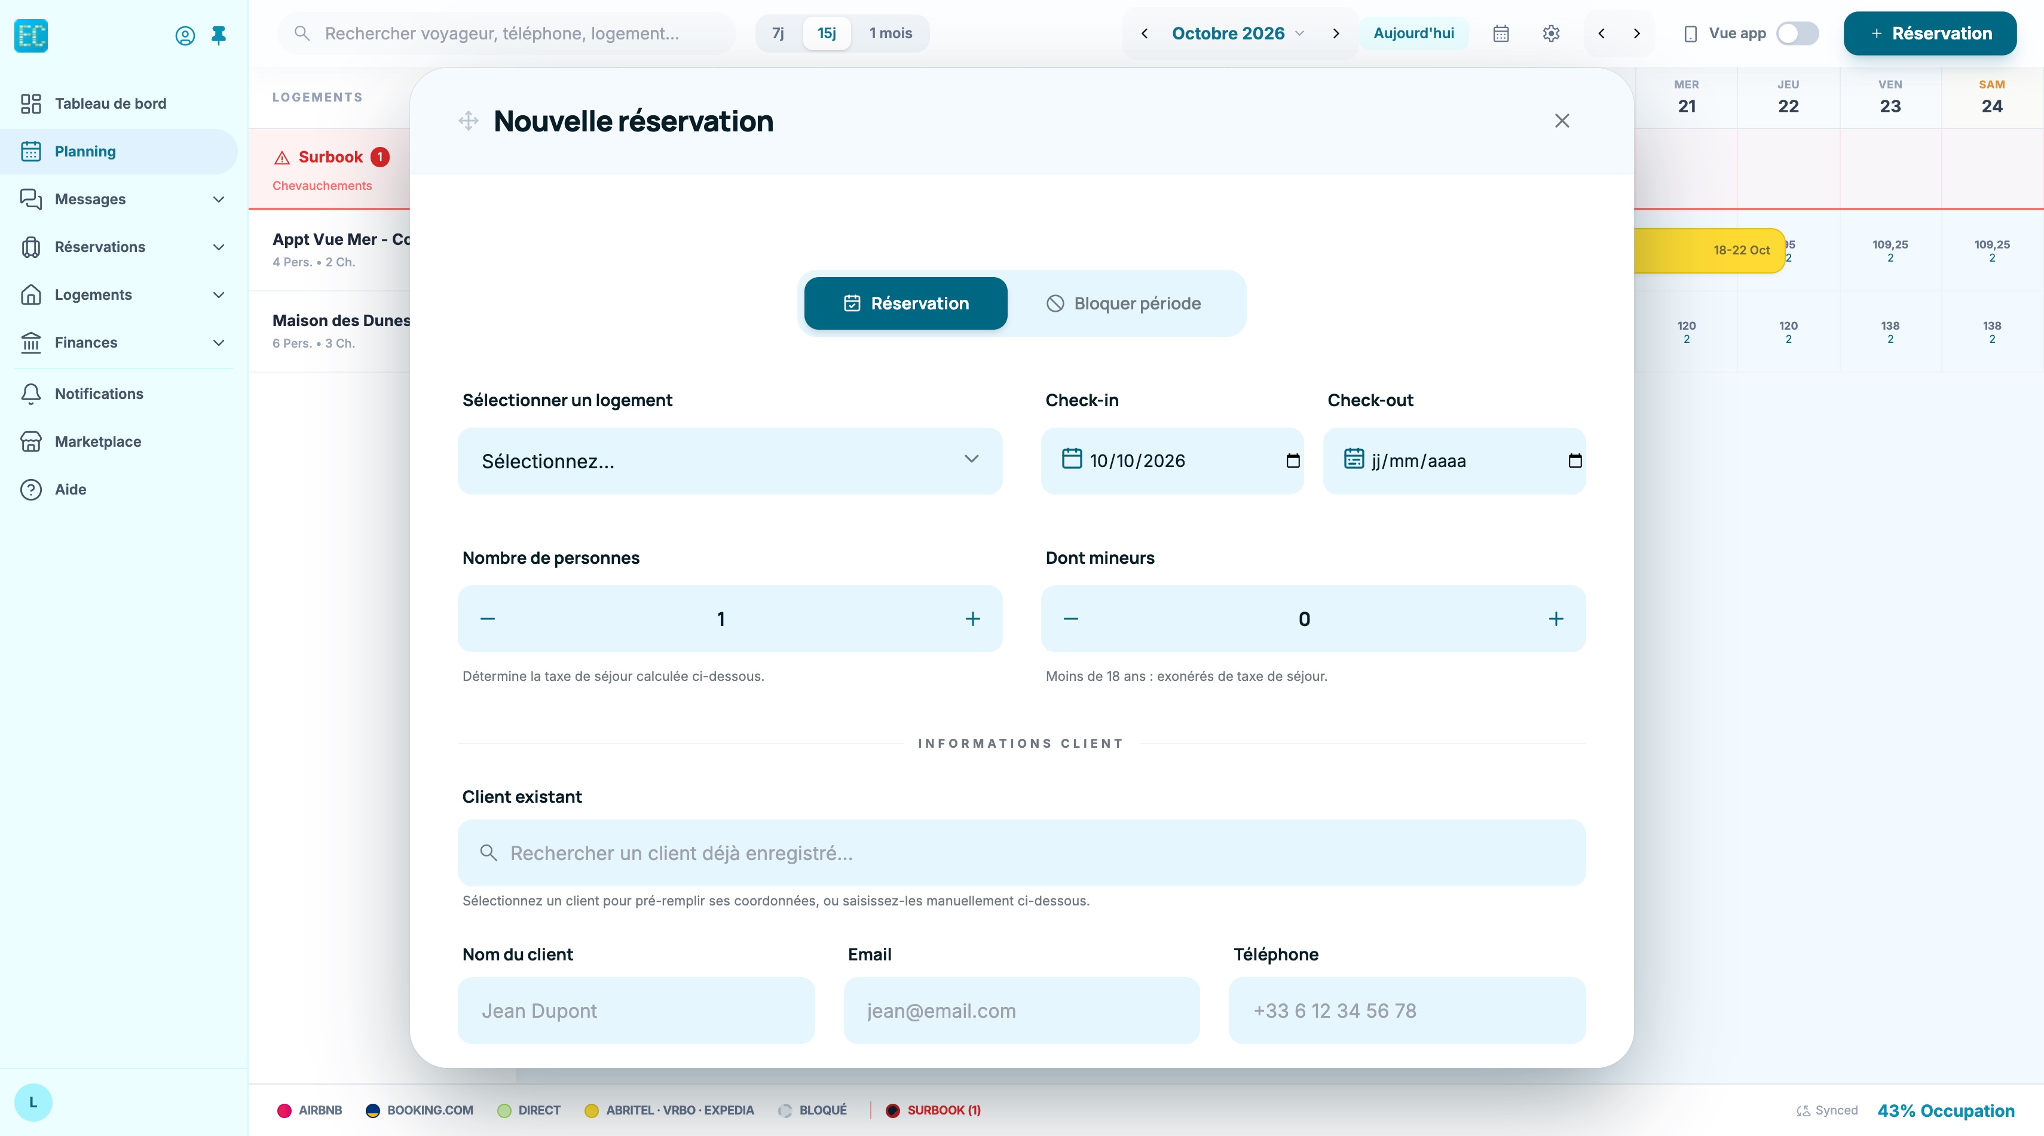Switch to Bloquer période mode
Image resolution: width=2044 pixels, height=1136 pixels.
pyautogui.click(x=1124, y=303)
